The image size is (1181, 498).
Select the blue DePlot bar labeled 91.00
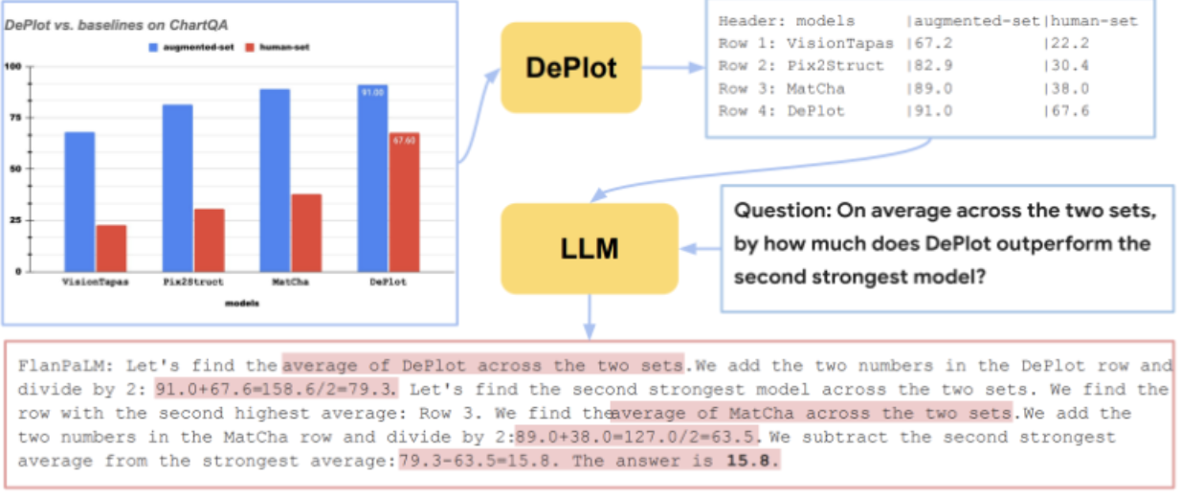click(372, 178)
